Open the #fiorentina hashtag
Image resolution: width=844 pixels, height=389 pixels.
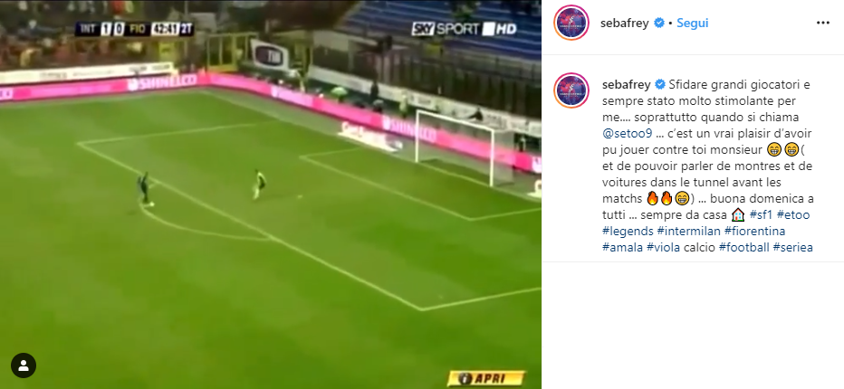pos(754,232)
